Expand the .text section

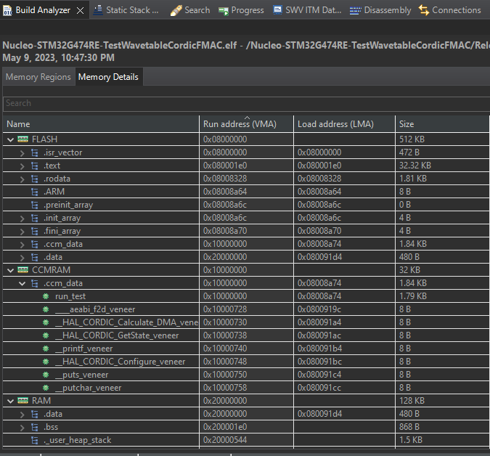22,166
